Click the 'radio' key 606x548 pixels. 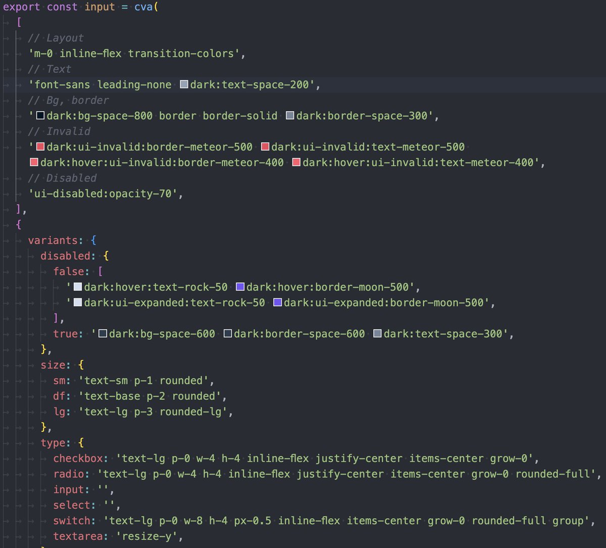68,474
